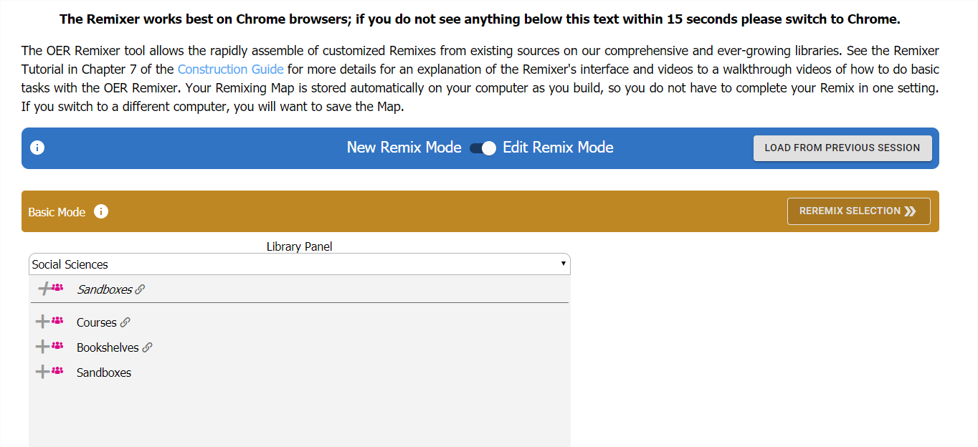Screen dimensions: 978x447
Task: Click the Edit Remix Mode label text
Action: (558, 148)
